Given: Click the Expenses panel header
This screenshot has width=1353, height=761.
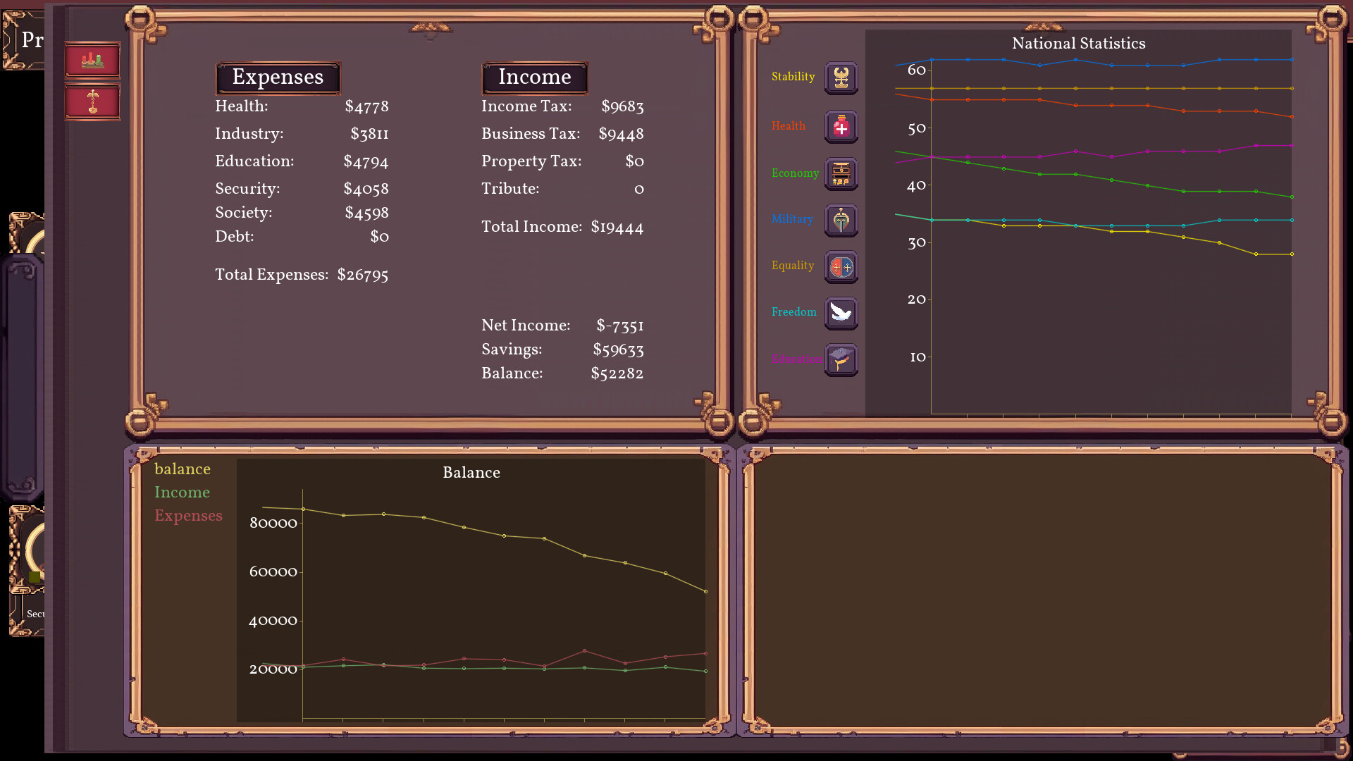Looking at the screenshot, I should click(278, 78).
